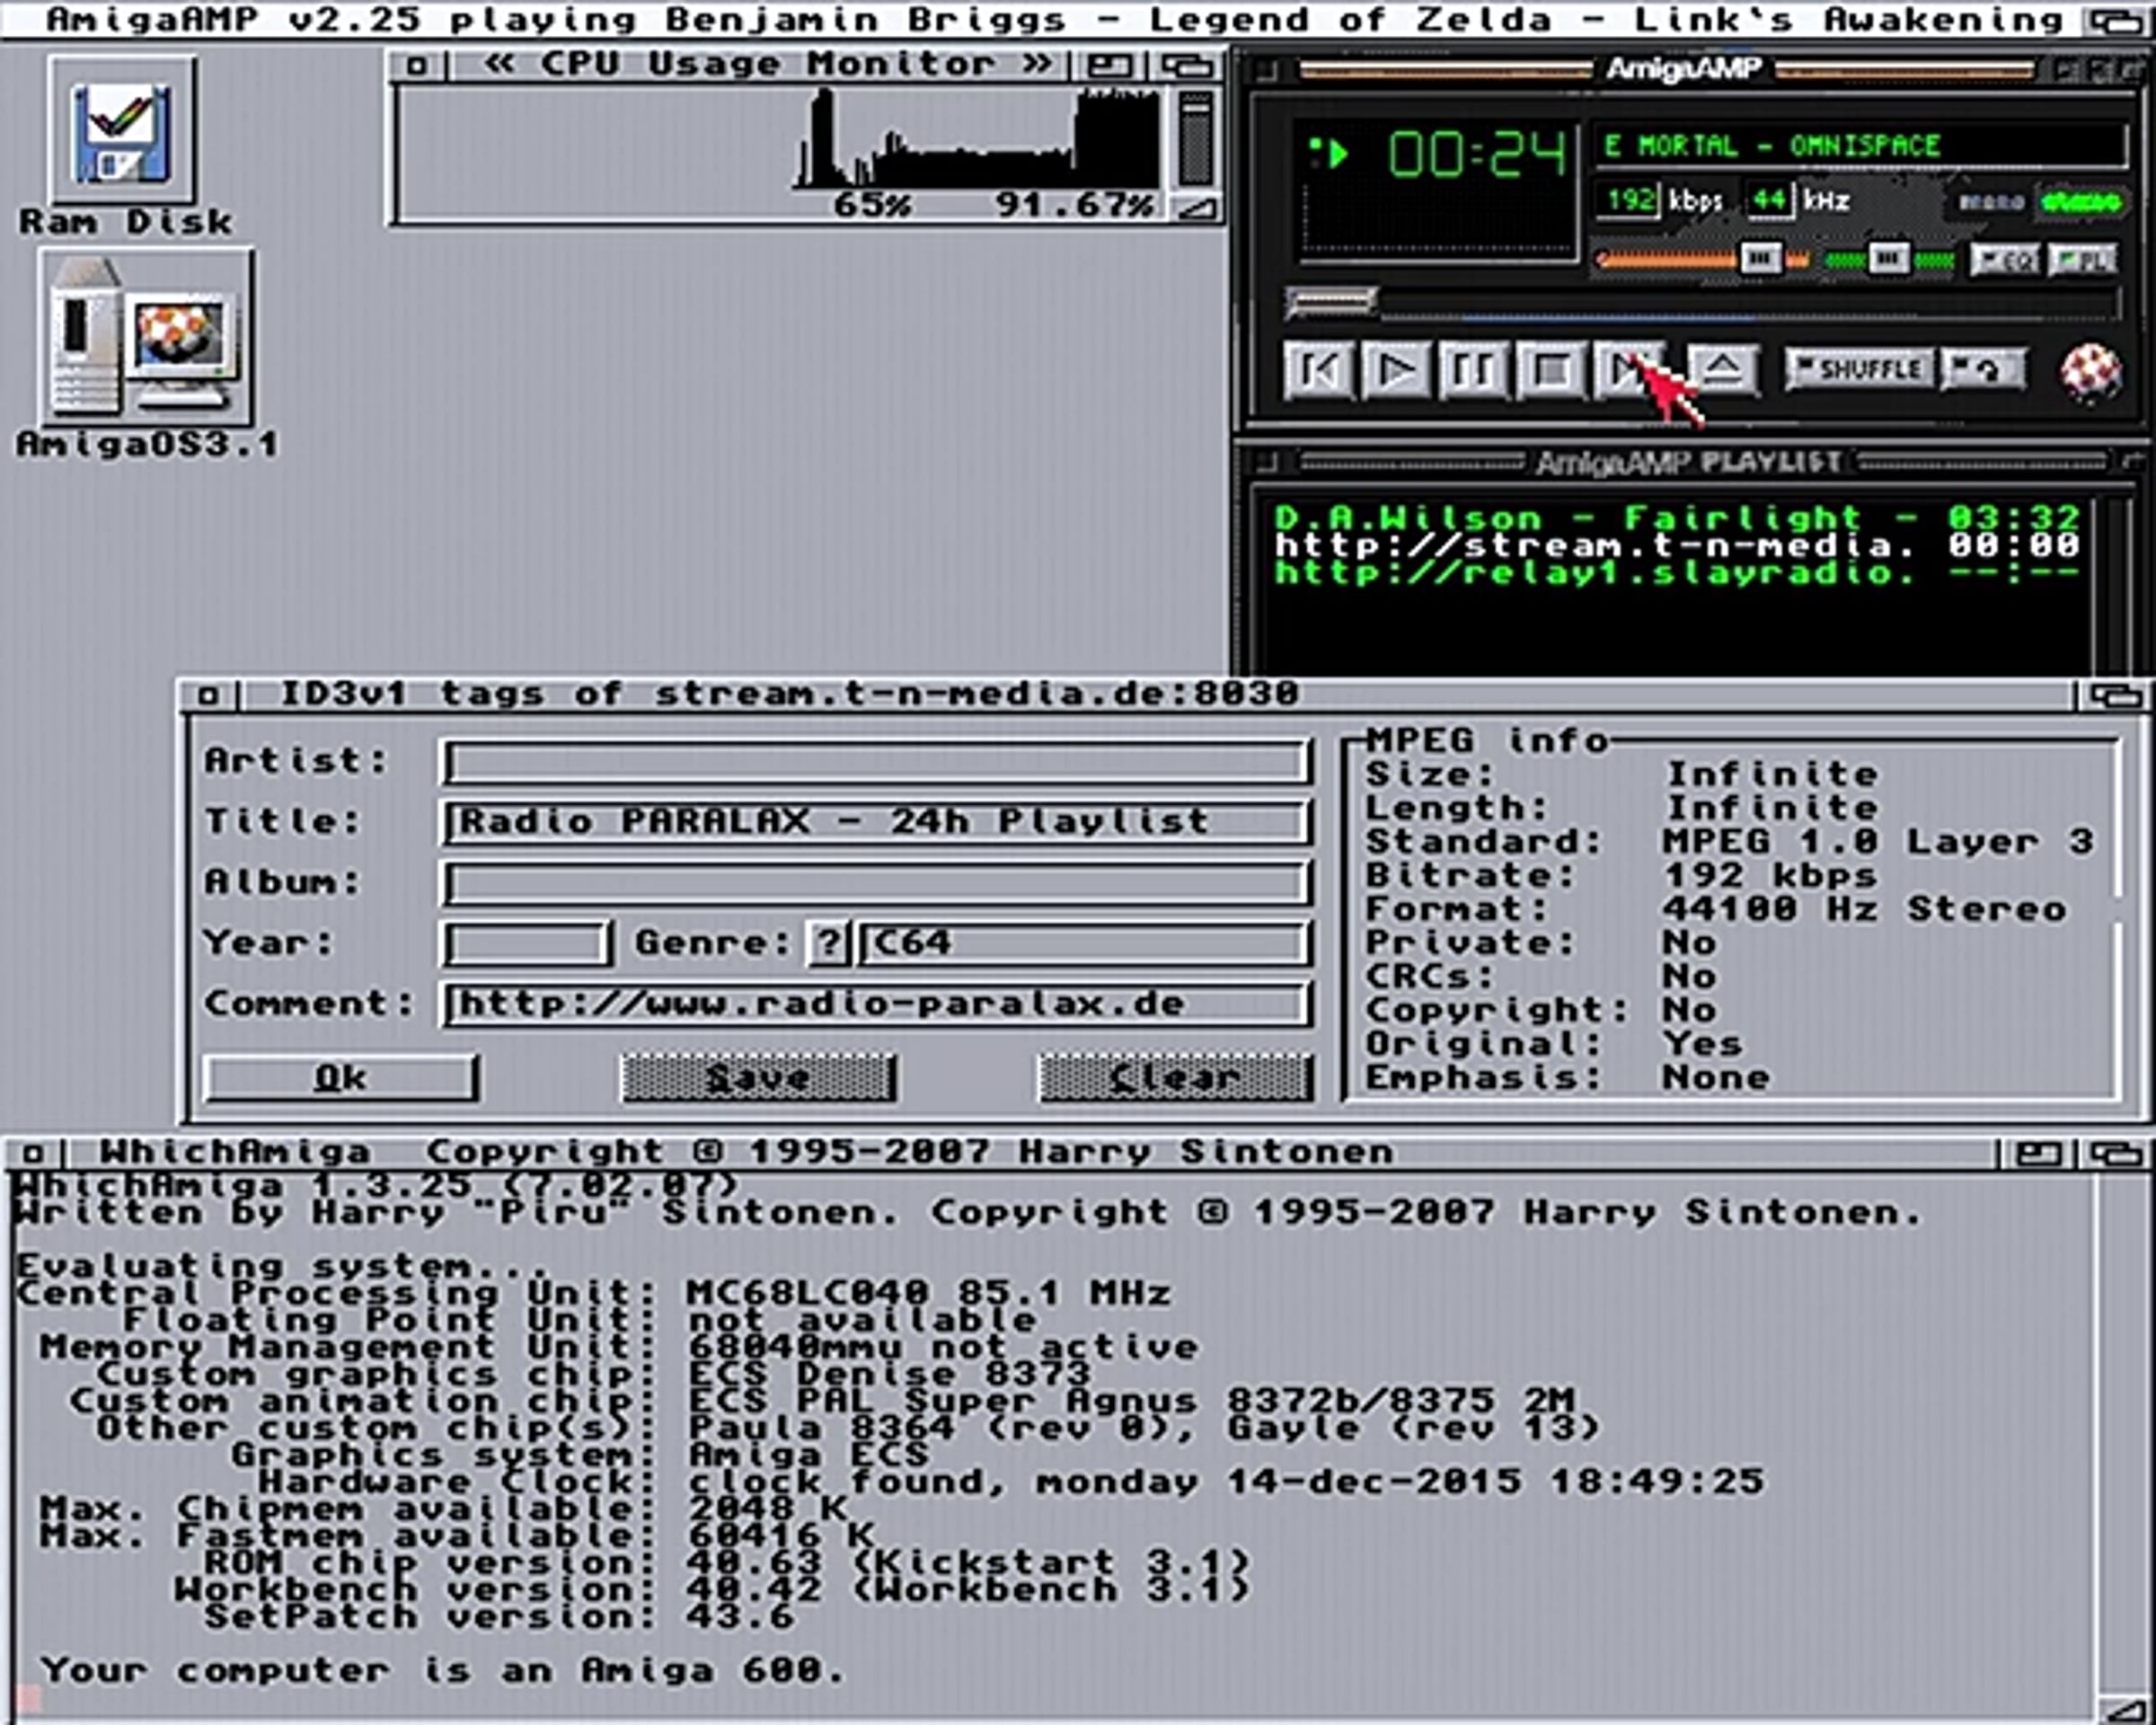Click 'ECS Denise 8373' in WhichAmiga output

click(889, 1374)
